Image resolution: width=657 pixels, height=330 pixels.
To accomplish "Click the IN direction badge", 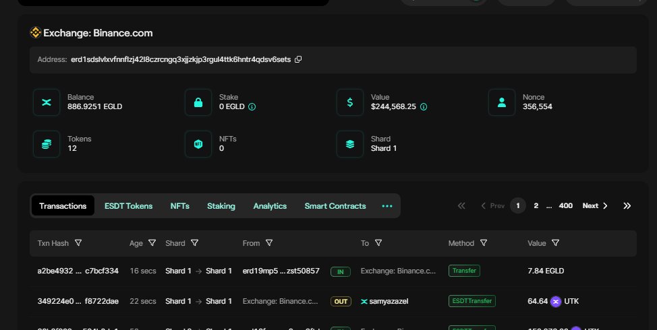I will [341, 272].
